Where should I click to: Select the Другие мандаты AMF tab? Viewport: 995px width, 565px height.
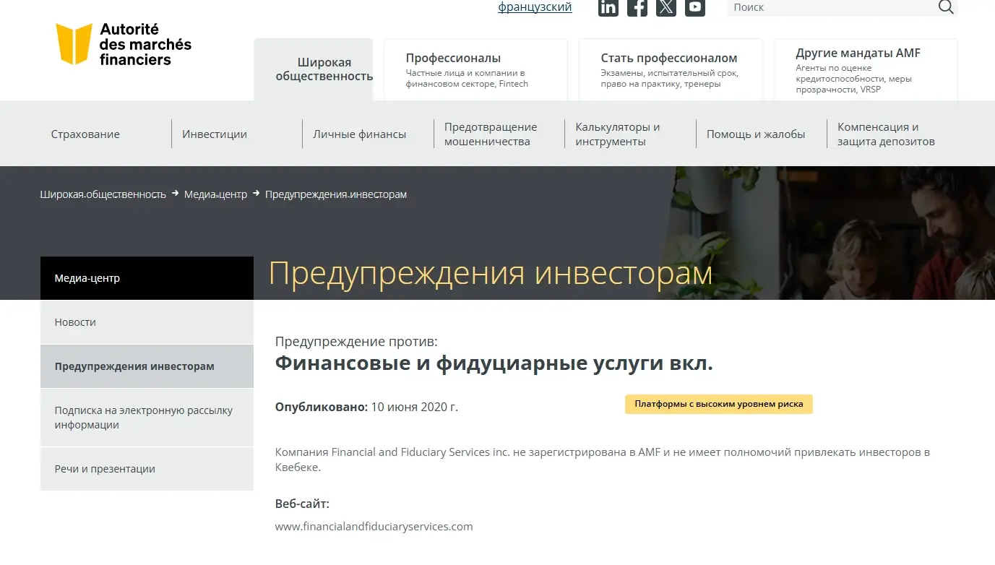point(866,69)
